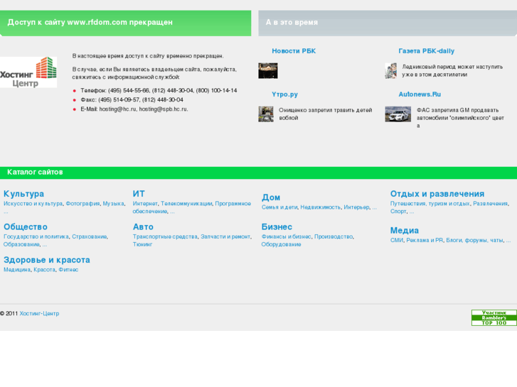Select the Программное обеспечение subcategory

coord(191,207)
